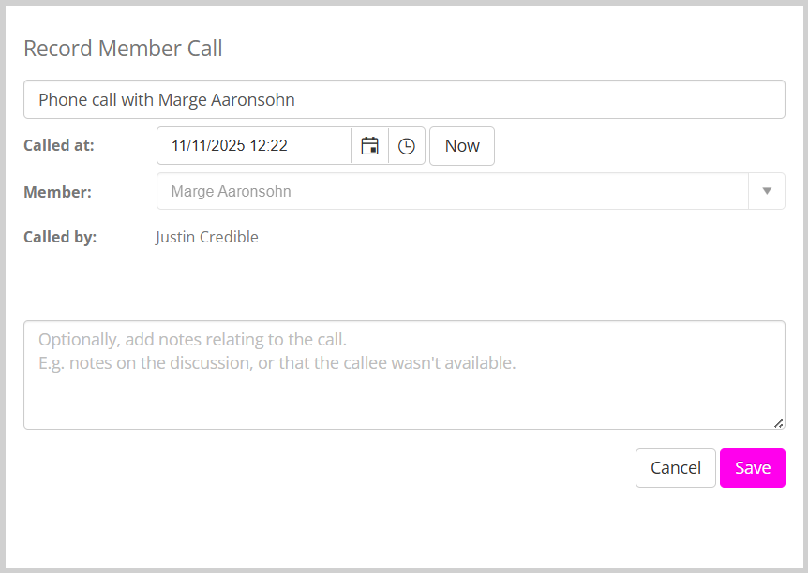The height and width of the screenshot is (573, 808).
Task: Open the calendar date picker icon
Action: (370, 146)
